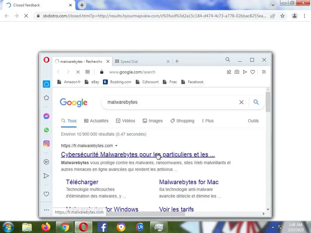Open new tab in Chrome window
311x233 pixels.
coord(82,5)
